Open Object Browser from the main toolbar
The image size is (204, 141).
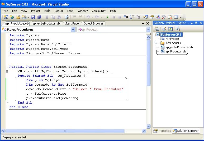(x=158, y=17)
